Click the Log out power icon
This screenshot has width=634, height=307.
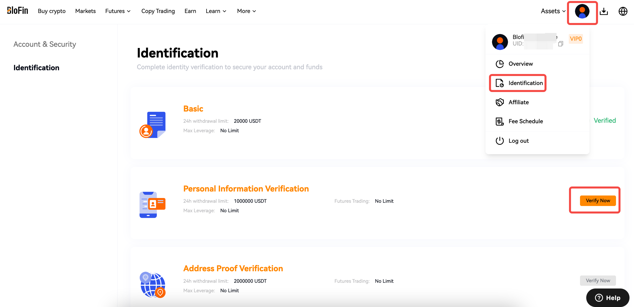(x=499, y=141)
